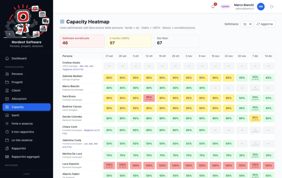Click the Allocazioni calendar icon
This screenshot has width=282, height=178.
click(x=7, y=99)
